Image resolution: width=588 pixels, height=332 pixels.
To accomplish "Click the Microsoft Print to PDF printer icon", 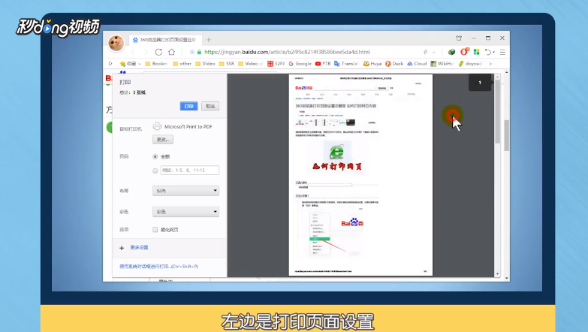I will (157, 126).
